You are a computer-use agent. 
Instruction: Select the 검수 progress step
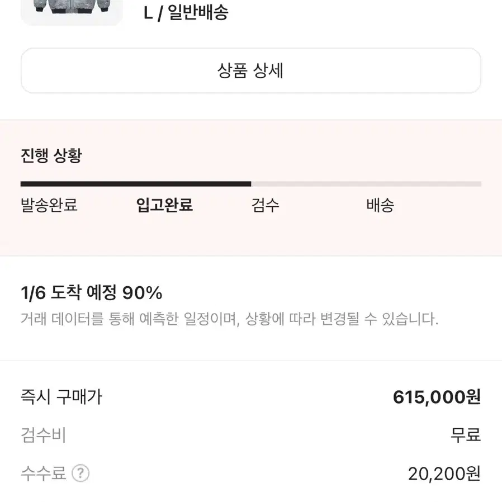[x=266, y=205]
